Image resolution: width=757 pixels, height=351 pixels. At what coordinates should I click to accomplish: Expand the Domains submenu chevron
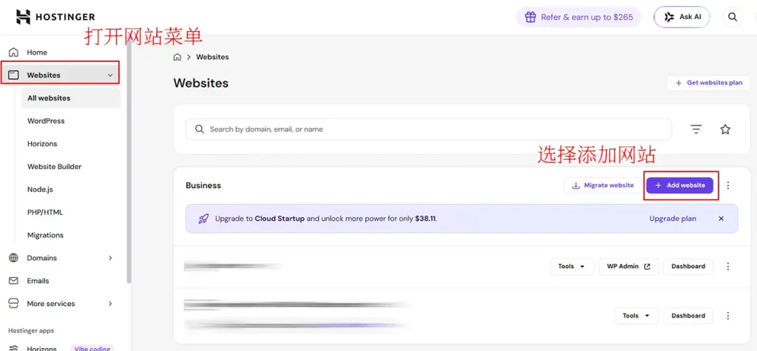pyautogui.click(x=110, y=258)
